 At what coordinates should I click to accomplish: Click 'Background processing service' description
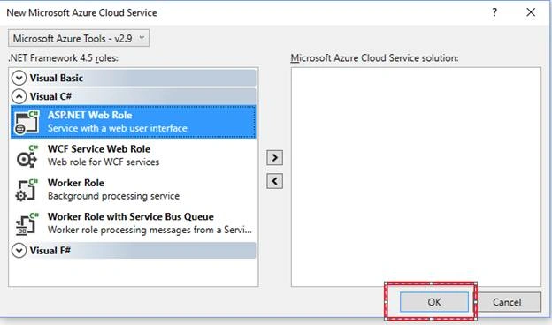(x=113, y=196)
